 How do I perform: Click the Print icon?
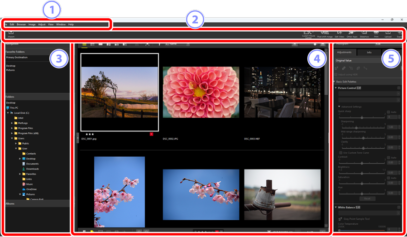click(376, 34)
